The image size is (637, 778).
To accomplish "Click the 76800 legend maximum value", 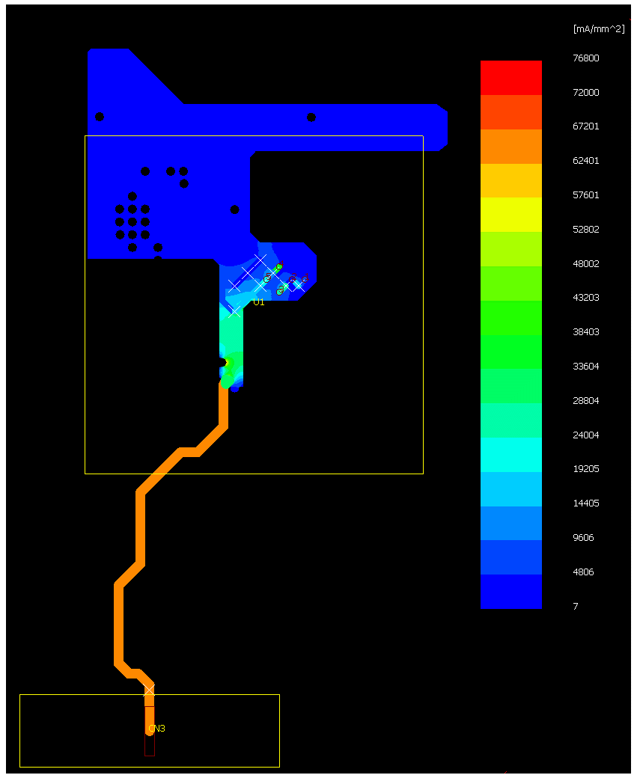I will point(585,58).
